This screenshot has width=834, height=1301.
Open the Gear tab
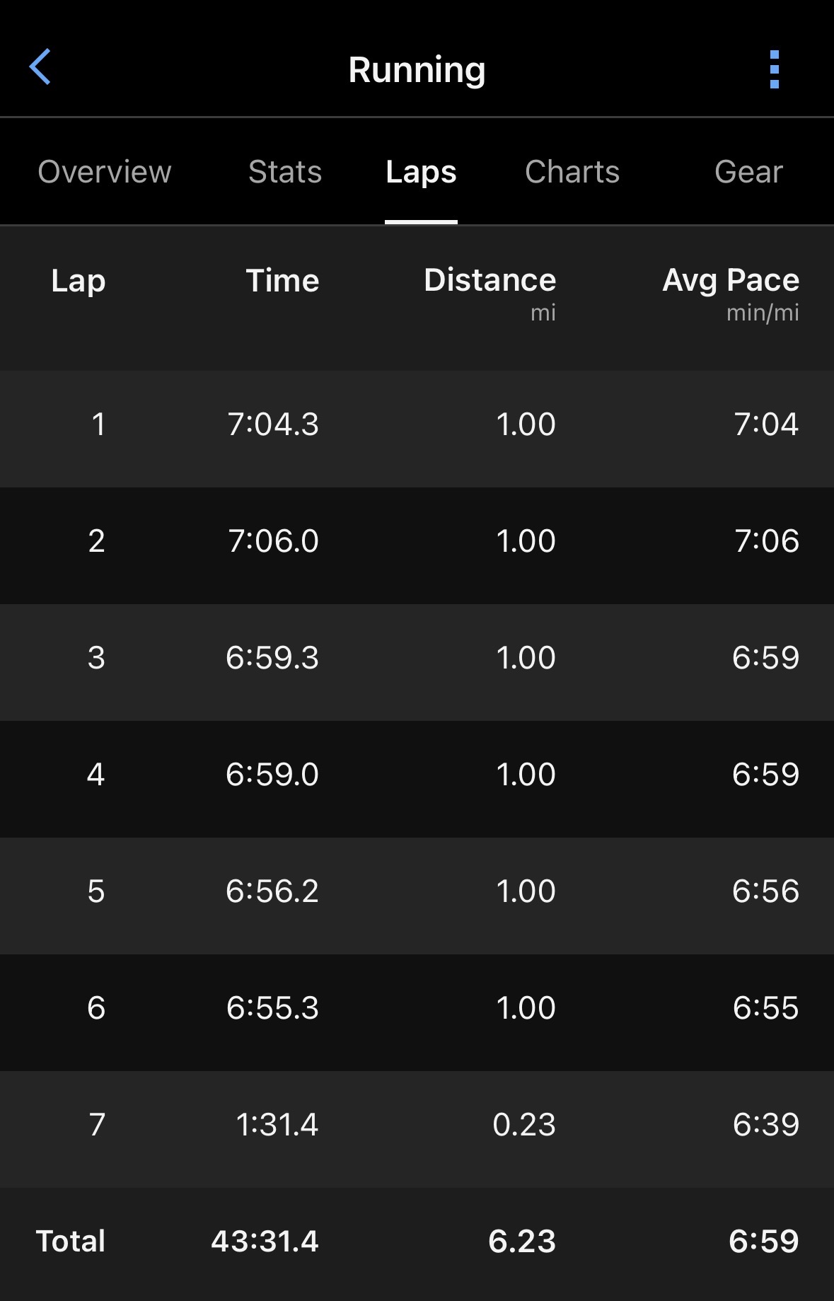(748, 172)
